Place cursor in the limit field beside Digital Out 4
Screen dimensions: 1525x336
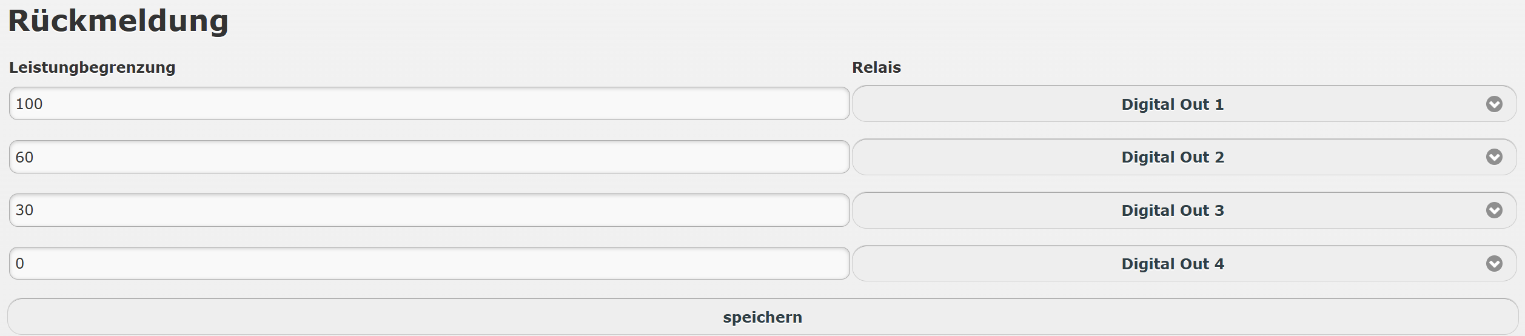click(x=429, y=263)
